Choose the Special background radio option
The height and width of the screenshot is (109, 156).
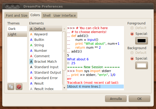click(132, 58)
